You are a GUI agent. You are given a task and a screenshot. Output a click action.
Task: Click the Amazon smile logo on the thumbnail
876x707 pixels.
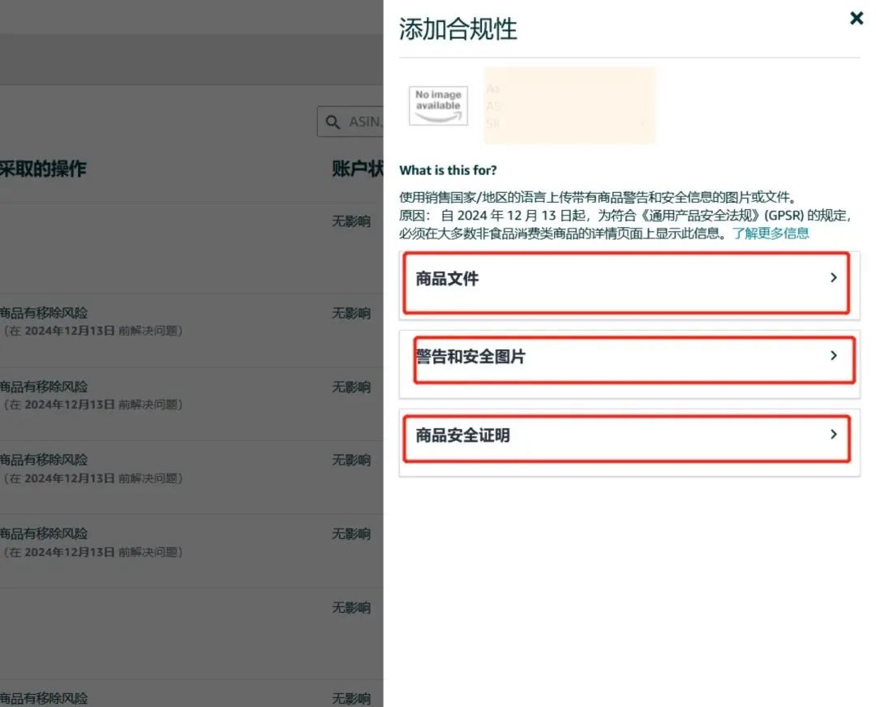[437, 115]
